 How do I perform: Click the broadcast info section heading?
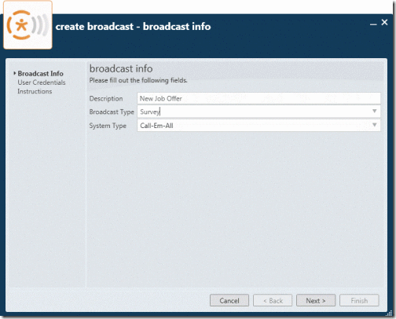(121, 68)
